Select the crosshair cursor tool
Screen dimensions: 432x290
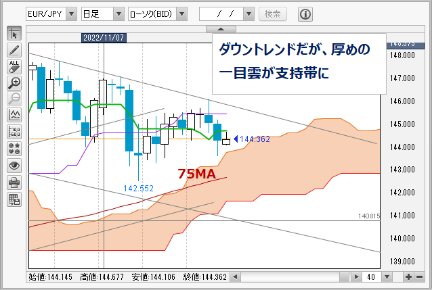(14, 34)
